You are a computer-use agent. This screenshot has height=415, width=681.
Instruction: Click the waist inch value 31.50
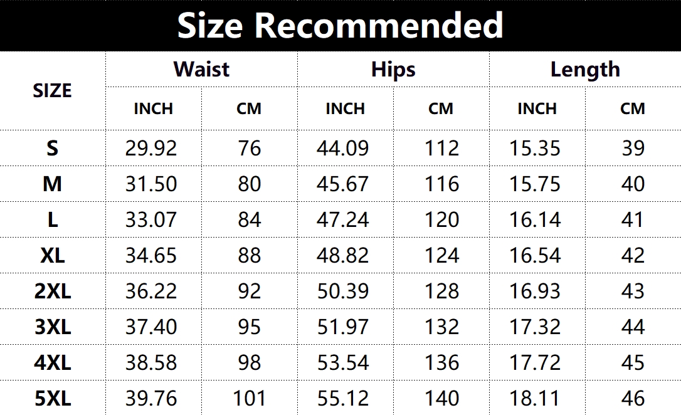coord(151,184)
